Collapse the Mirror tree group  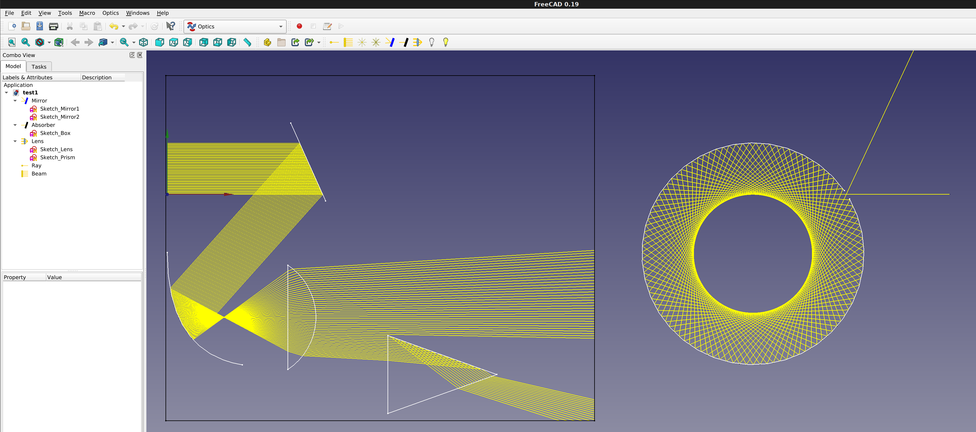click(x=15, y=101)
